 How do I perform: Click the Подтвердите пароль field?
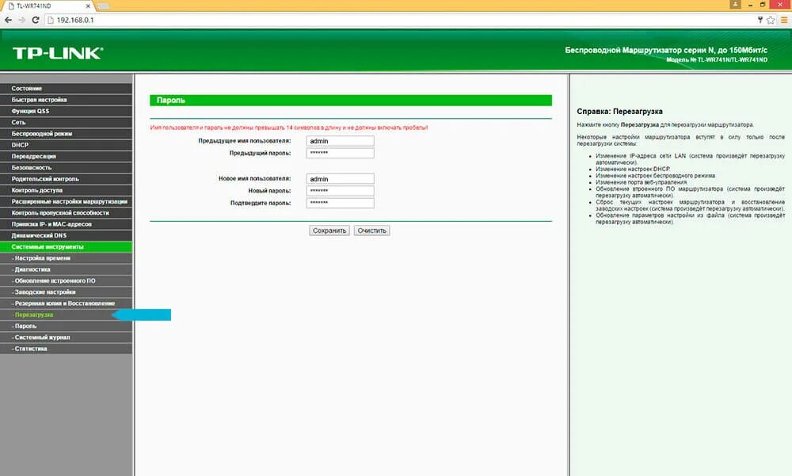pos(340,203)
